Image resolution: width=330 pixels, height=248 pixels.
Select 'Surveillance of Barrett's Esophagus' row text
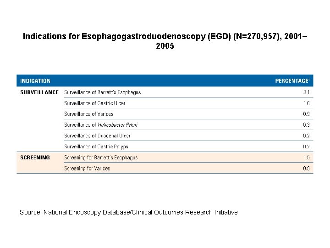(103, 92)
